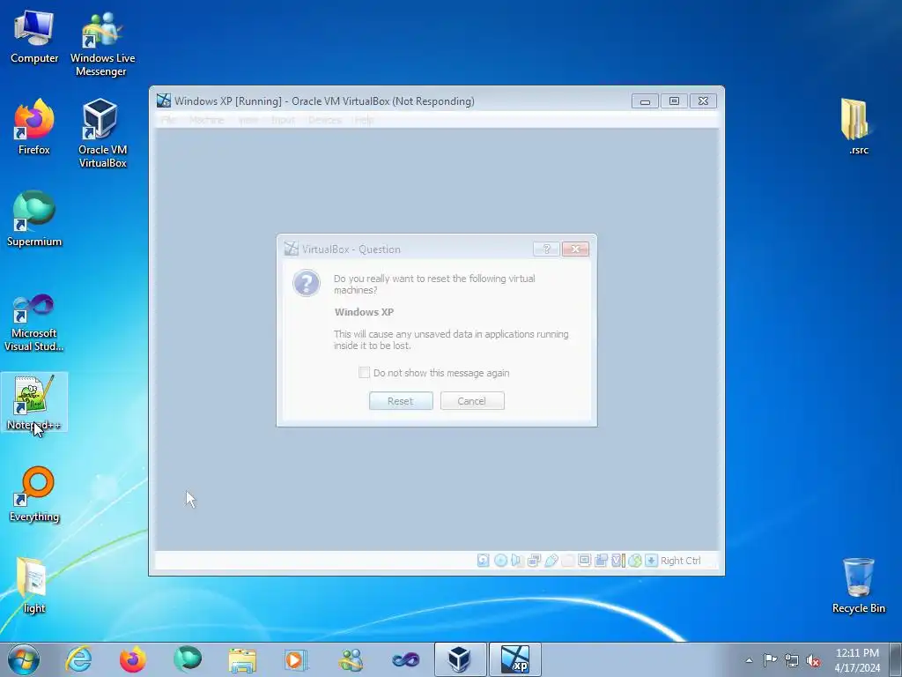Click the 'Right Ctrl' host key label

click(x=681, y=561)
